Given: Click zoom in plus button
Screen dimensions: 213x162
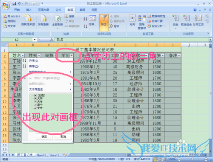Looking at the screenshot, I should pyautogui.click(x=206, y=159).
